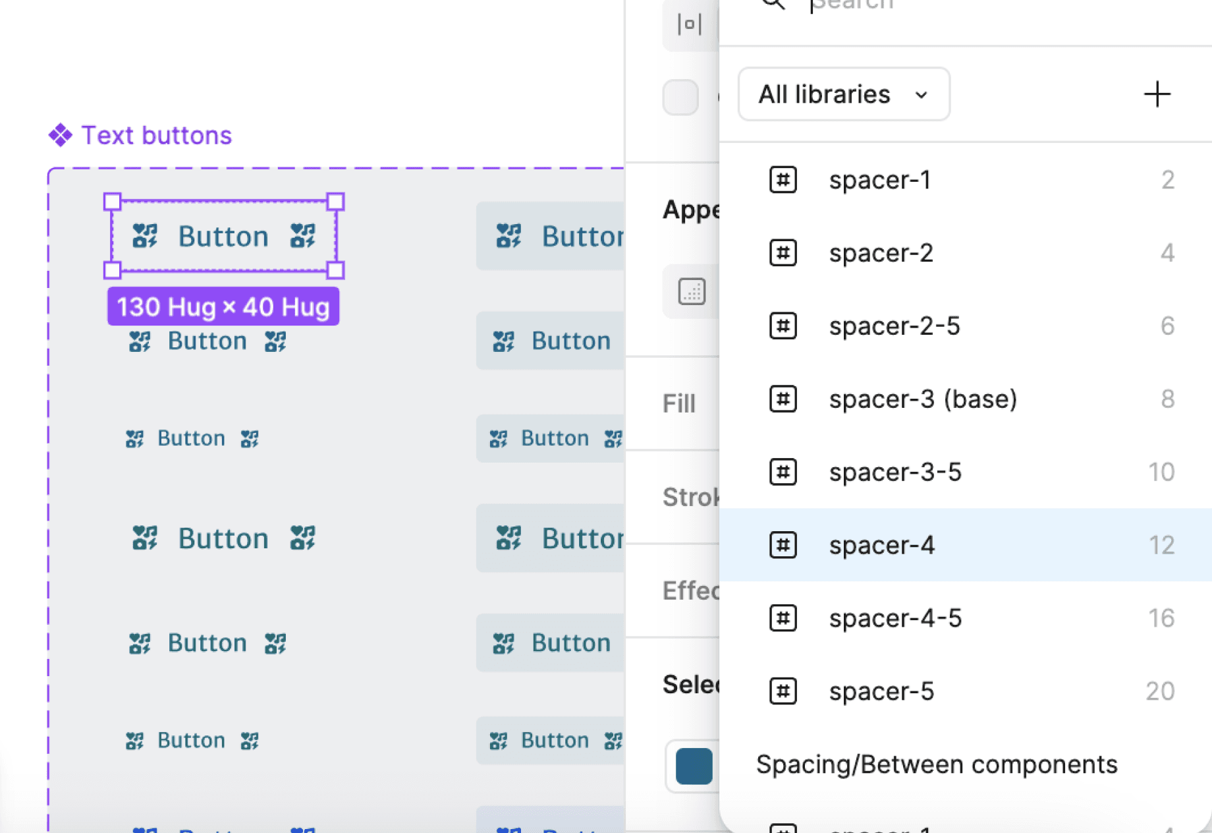Click the Text buttons component set label
The image size is (1212, 833).
(156, 135)
